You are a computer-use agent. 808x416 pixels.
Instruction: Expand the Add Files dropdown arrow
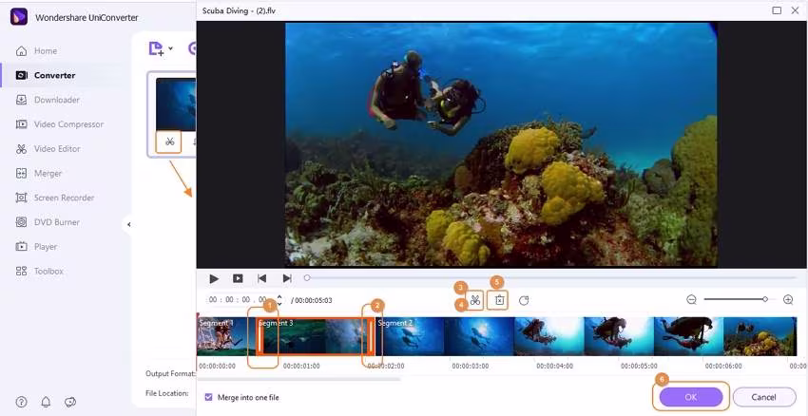click(x=170, y=48)
